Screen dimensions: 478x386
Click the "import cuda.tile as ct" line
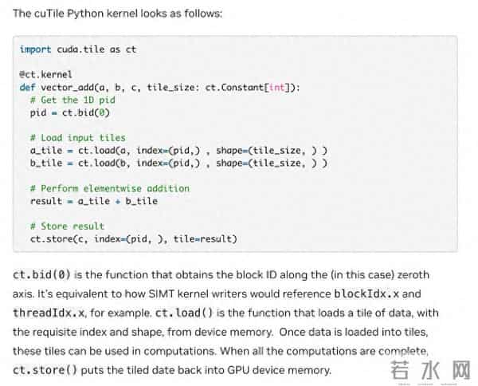[77, 49]
